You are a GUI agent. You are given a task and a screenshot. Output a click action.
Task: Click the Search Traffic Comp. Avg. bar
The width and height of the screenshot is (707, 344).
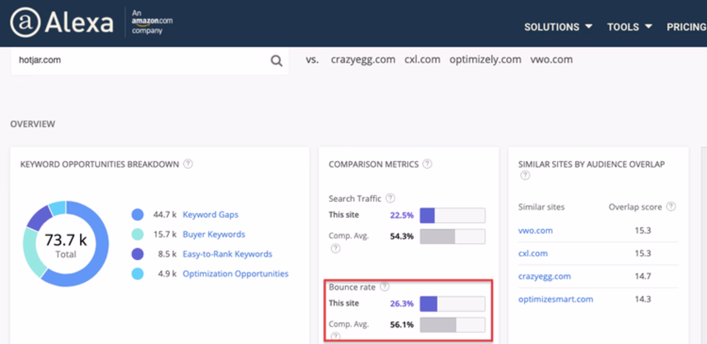(x=453, y=236)
